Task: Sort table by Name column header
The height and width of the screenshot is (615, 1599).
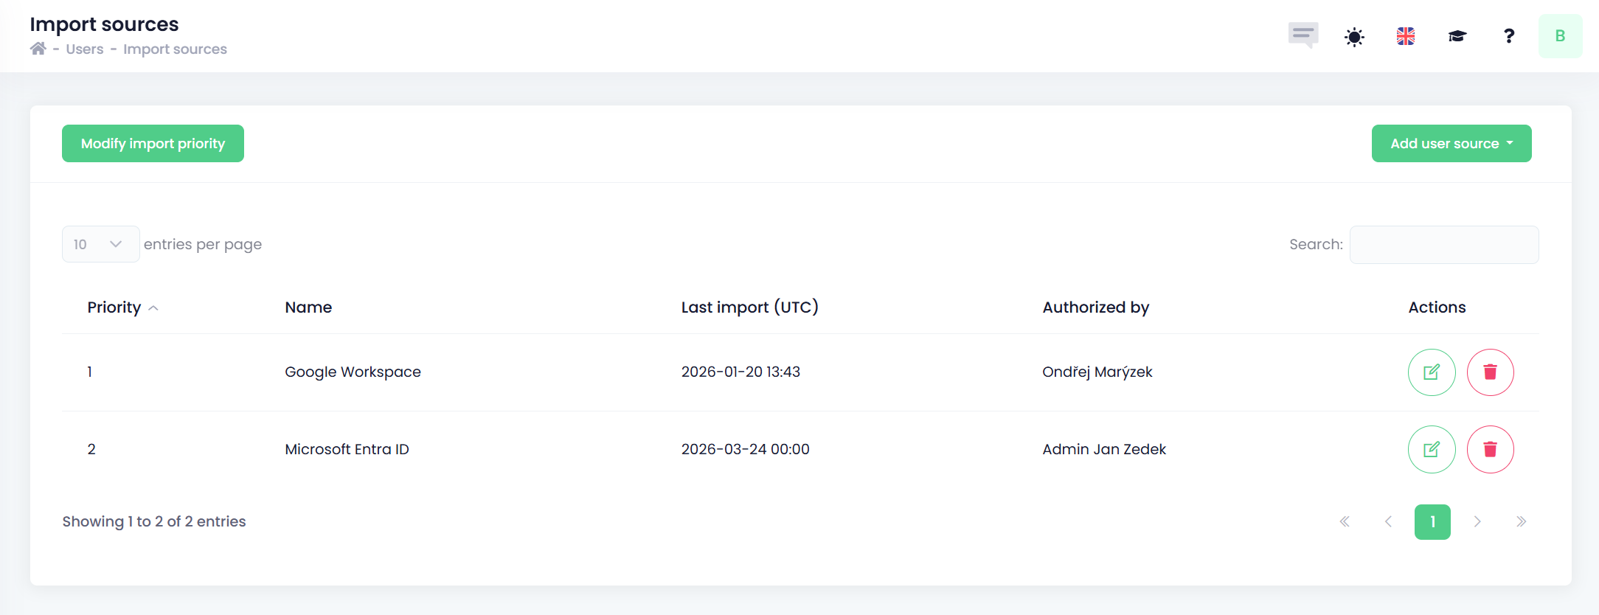Action: point(308,307)
